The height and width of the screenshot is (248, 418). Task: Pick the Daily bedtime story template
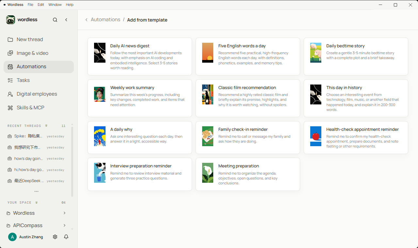pyautogui.click(x=356, y=56)
